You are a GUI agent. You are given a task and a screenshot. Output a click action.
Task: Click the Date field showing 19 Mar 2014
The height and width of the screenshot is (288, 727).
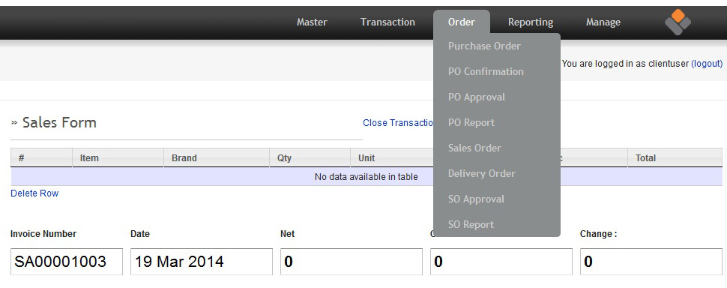[202, 262]
